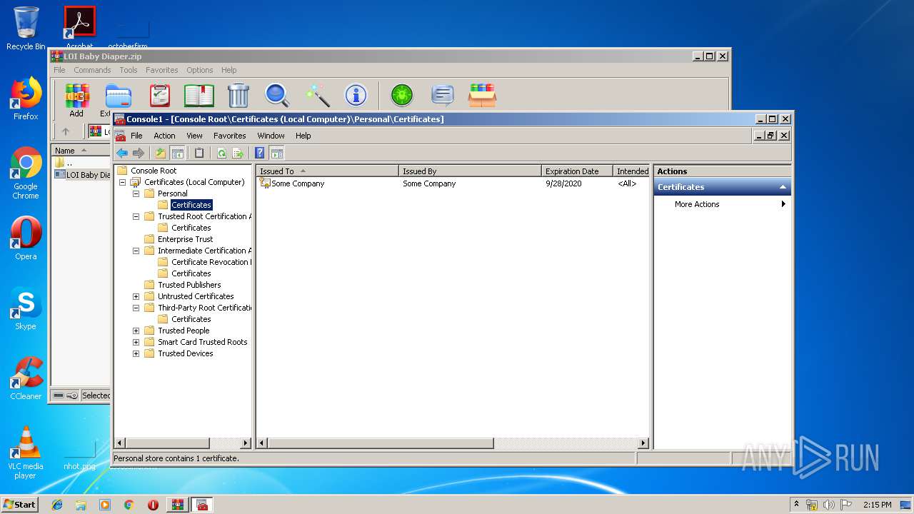Open Google Chrome desktop shortcut

(26, 173)
